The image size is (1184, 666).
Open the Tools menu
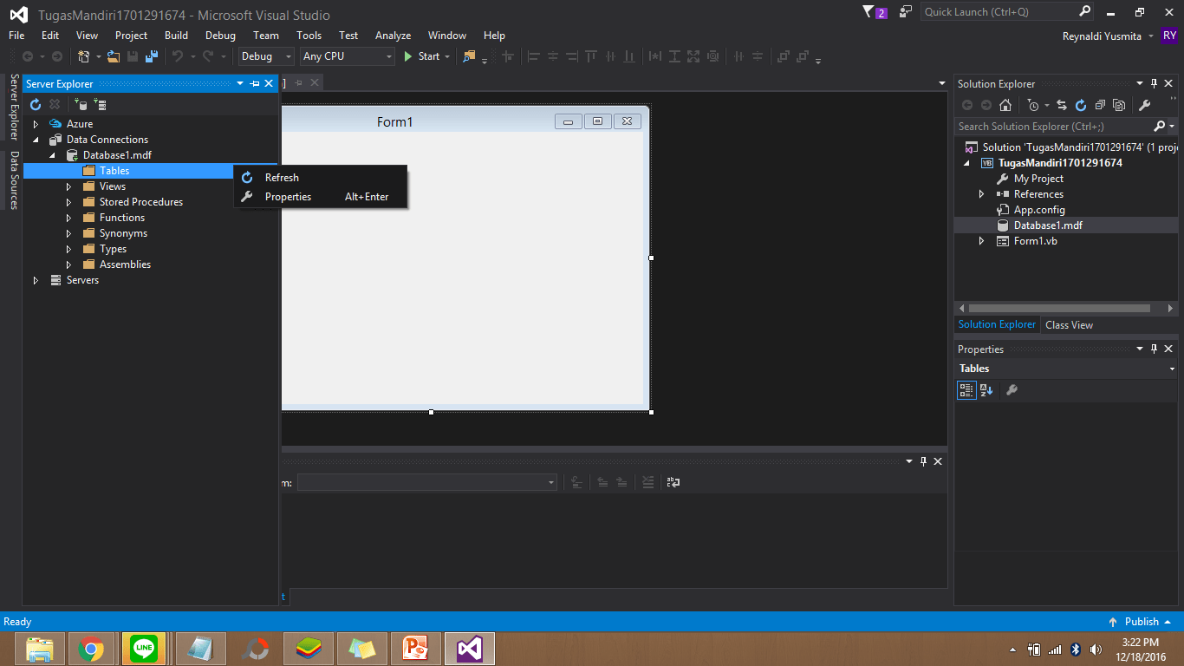309,36
